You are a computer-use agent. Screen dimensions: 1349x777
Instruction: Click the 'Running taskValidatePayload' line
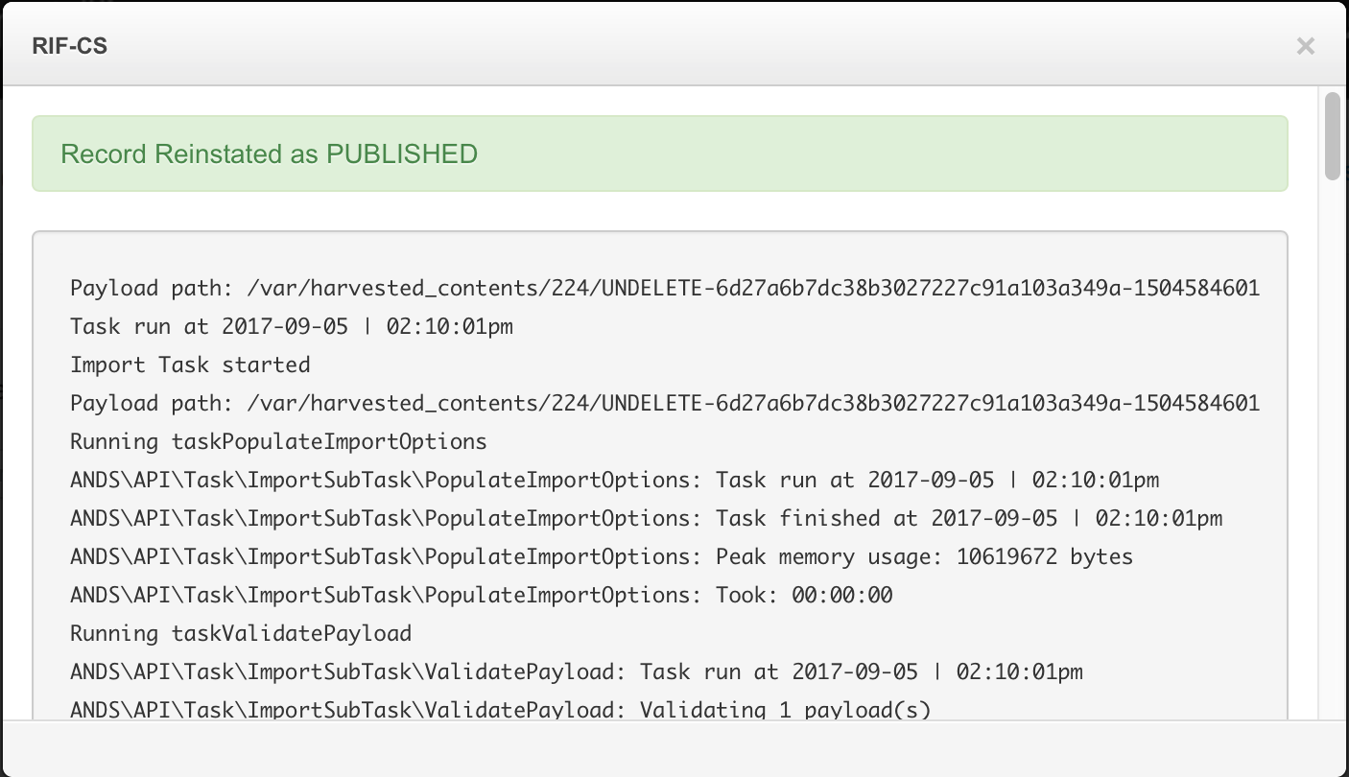click(x=241, y=633)
